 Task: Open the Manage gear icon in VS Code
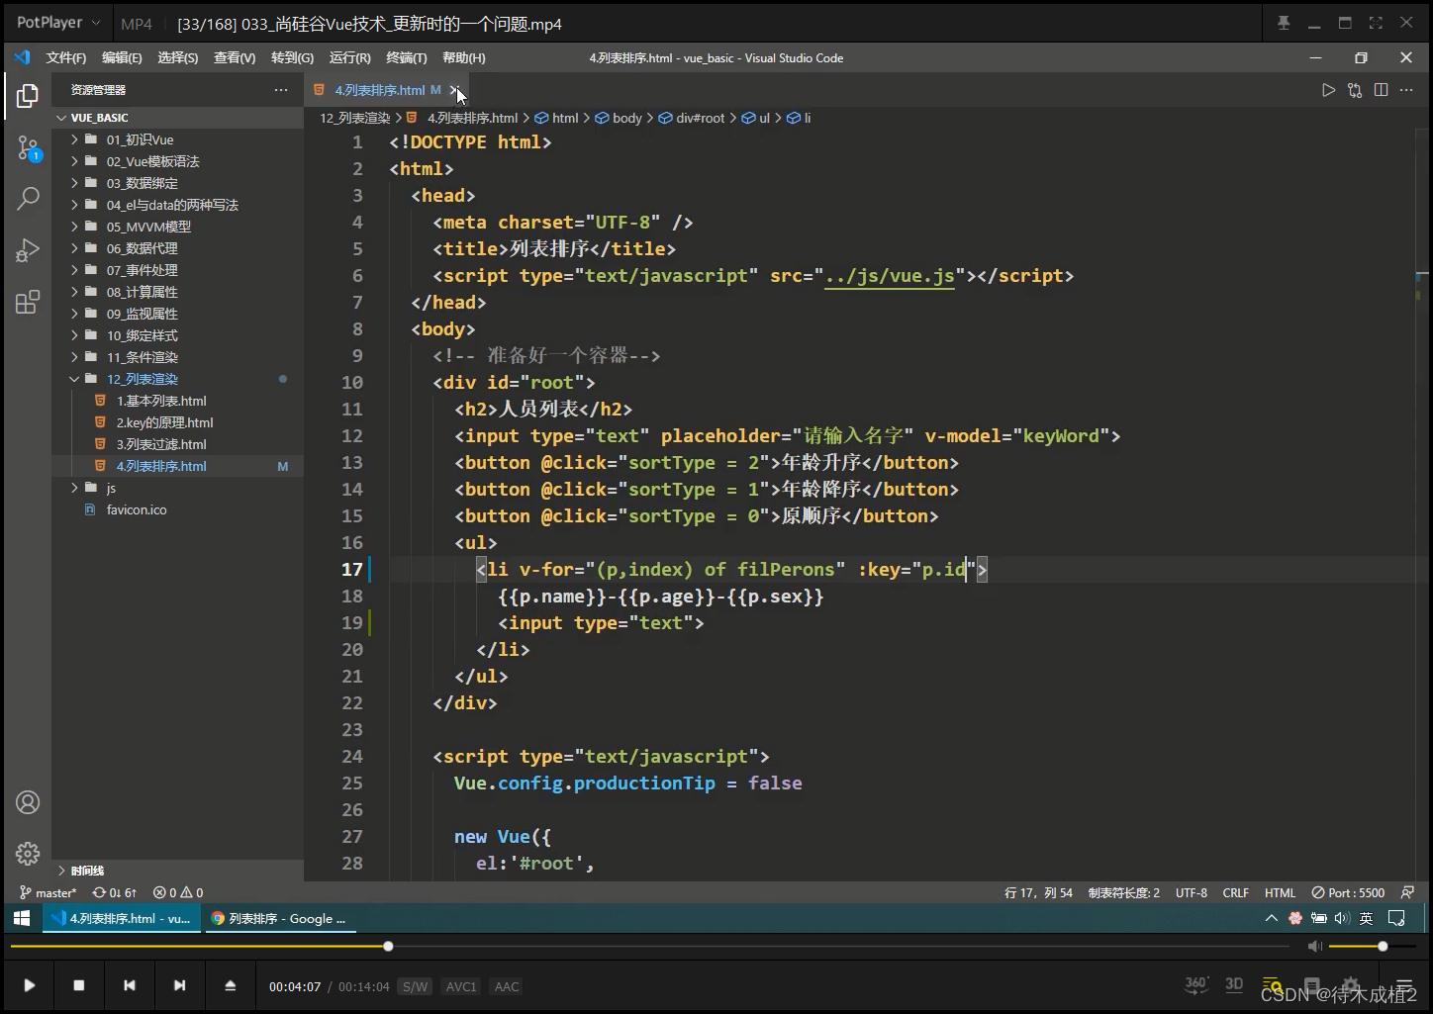coord(28,853)
